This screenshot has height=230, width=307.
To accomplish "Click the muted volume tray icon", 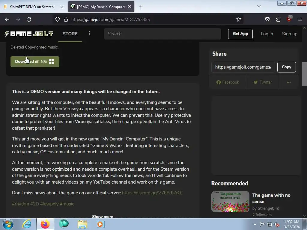I will pyautogui.click(x=277, y=224).
